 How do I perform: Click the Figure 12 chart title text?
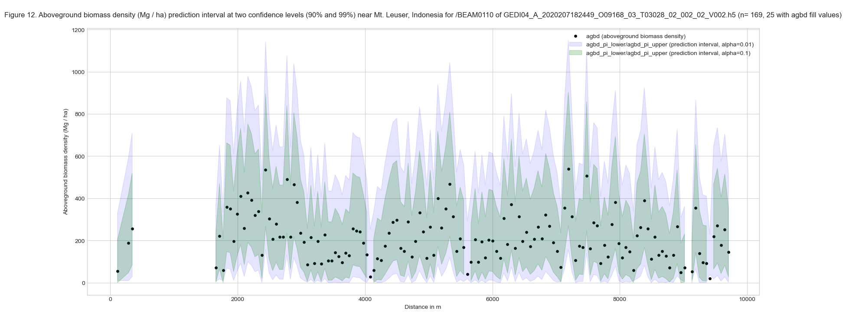(x=423, y=15)
